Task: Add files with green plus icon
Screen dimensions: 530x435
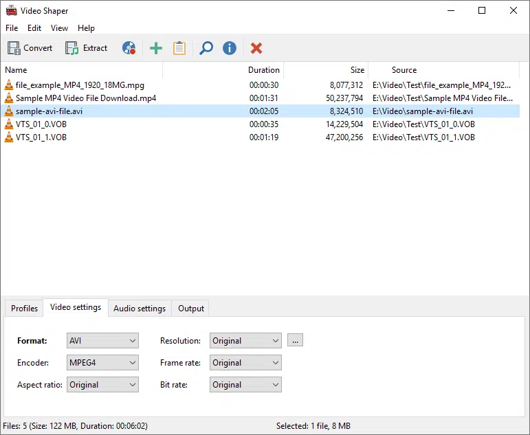Action: (156, 48)
